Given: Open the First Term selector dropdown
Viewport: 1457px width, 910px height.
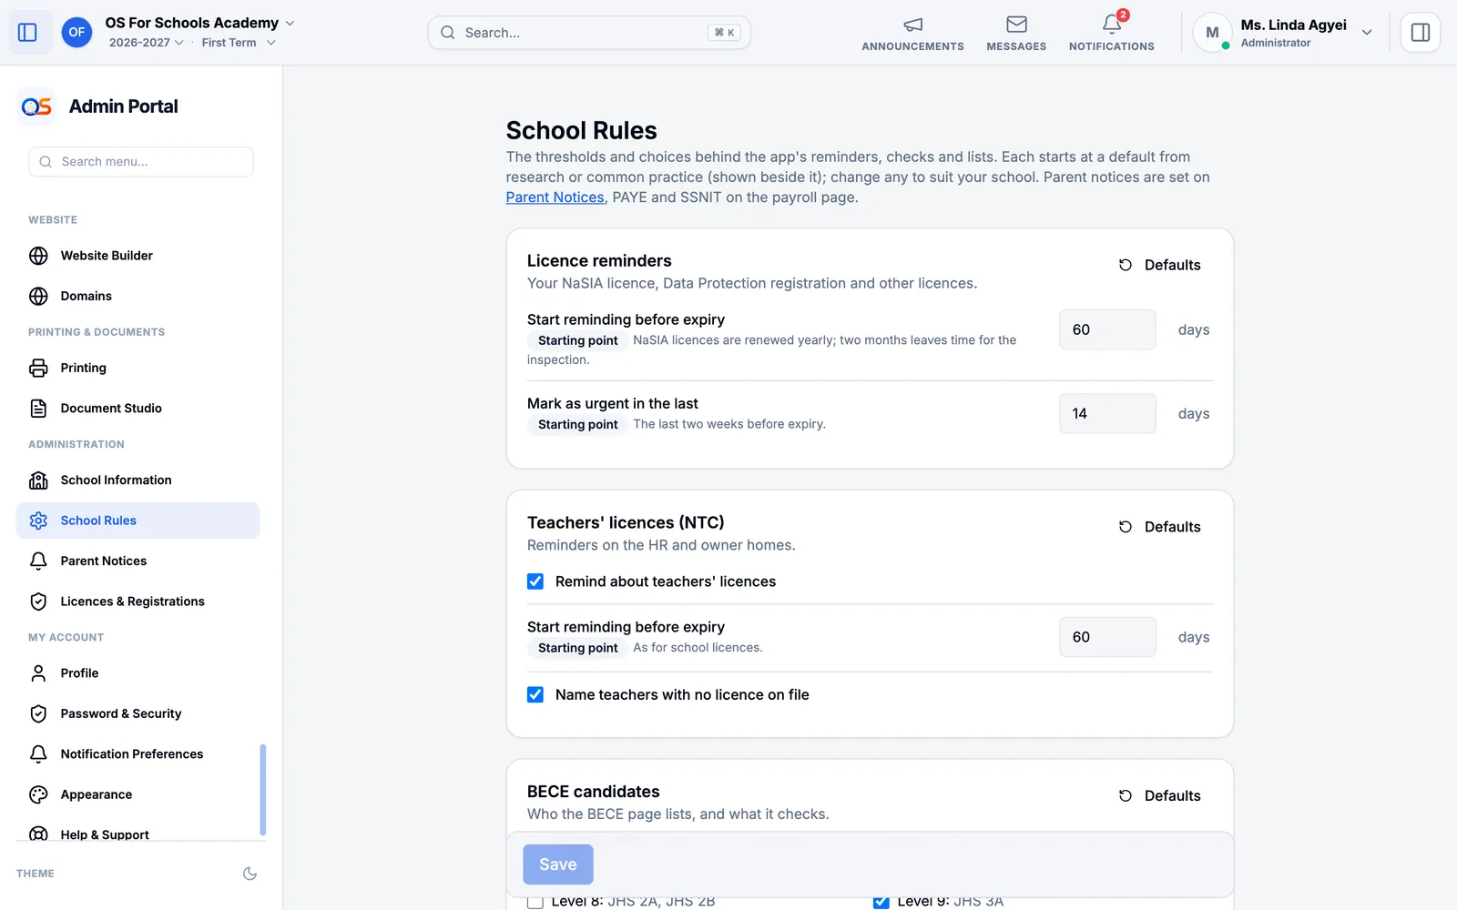Looking at the screenshot, I should (239, 43).
